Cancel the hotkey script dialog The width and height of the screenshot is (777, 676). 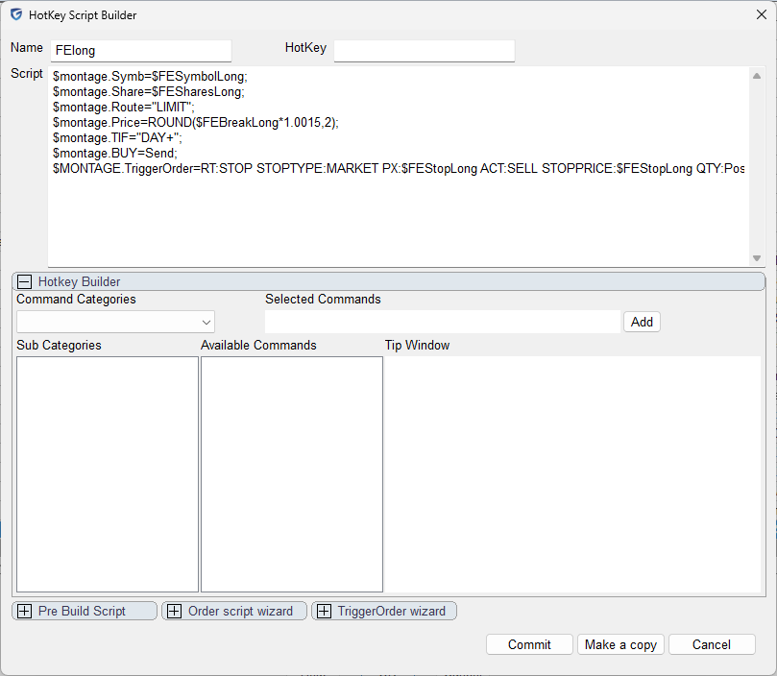(712, 644)
